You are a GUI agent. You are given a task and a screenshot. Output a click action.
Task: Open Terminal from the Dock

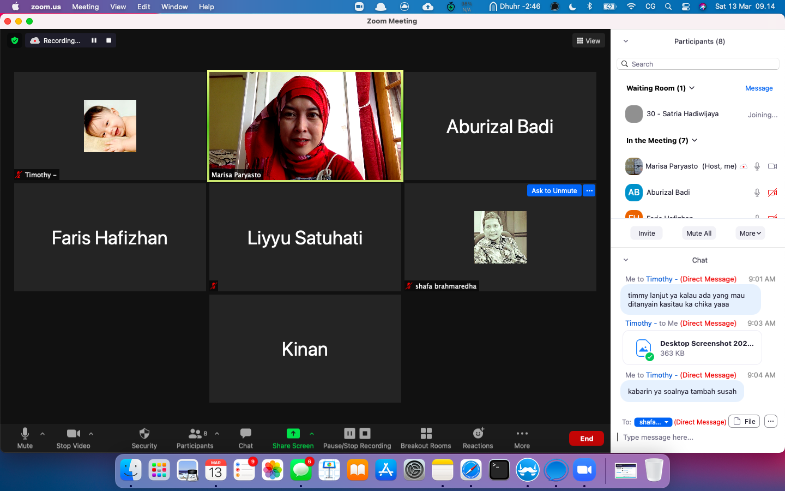tap(499, 470)
